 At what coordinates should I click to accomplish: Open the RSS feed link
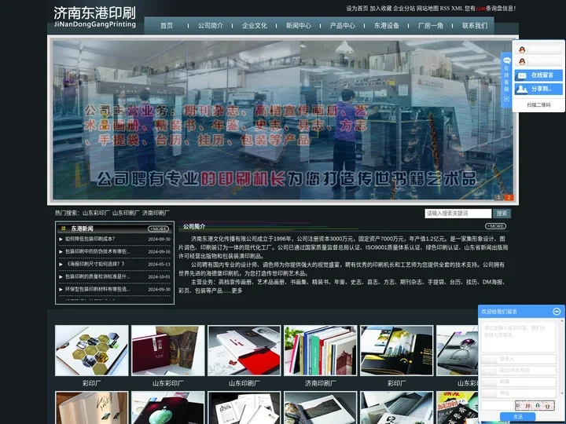point(445,9)
